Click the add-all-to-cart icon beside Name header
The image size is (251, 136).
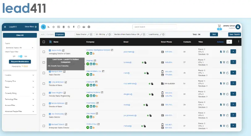pos(50,42)
